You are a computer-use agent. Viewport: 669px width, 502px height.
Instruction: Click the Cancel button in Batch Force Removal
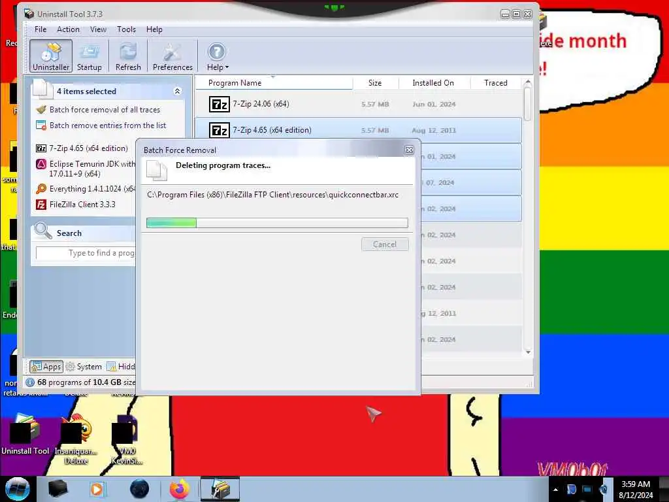[385, 244]
